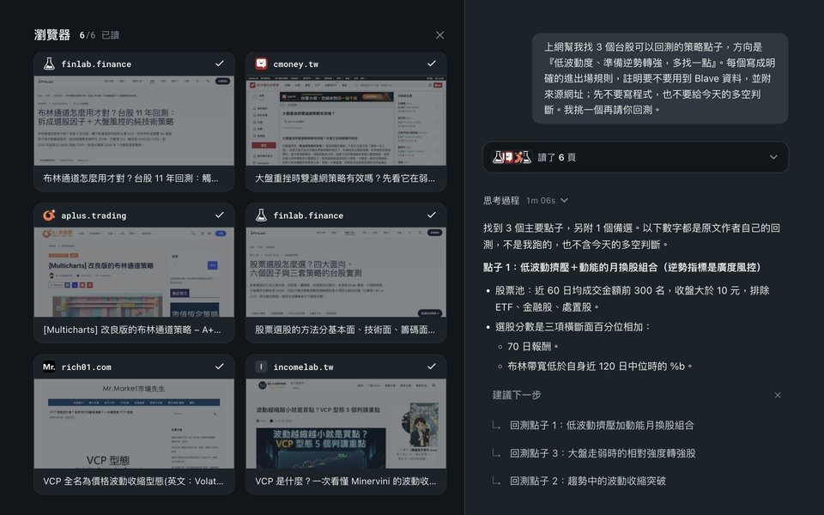Expand the 讀了 6 頁 sources dropdown chevron
Screen dimensions: 824x515
773,157
